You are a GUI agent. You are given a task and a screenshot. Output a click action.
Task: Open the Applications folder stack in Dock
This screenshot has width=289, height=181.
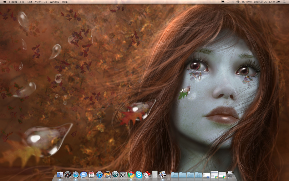click(175, 175)
